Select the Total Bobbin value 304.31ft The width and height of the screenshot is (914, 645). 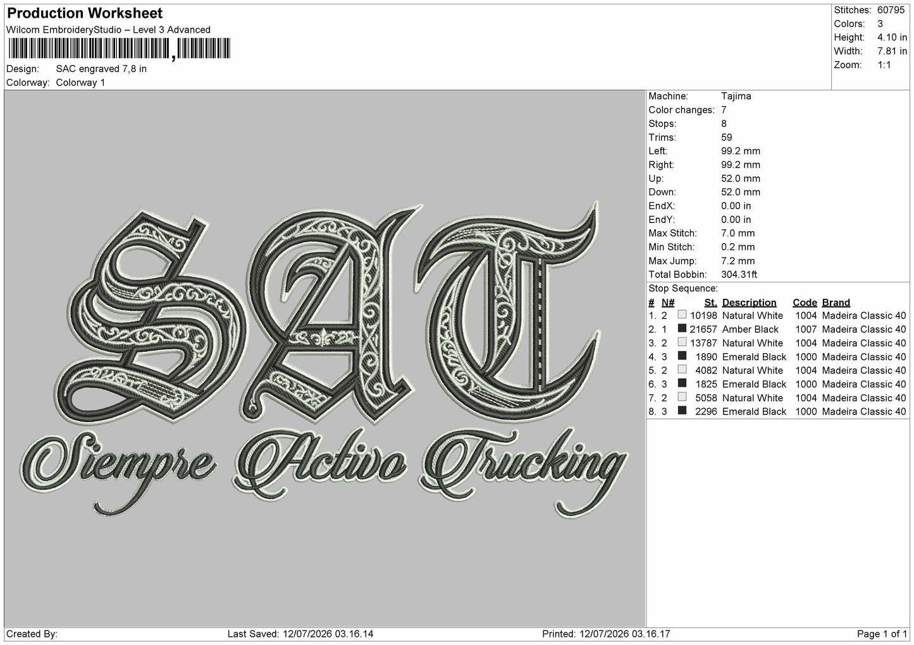click(739, 275)
